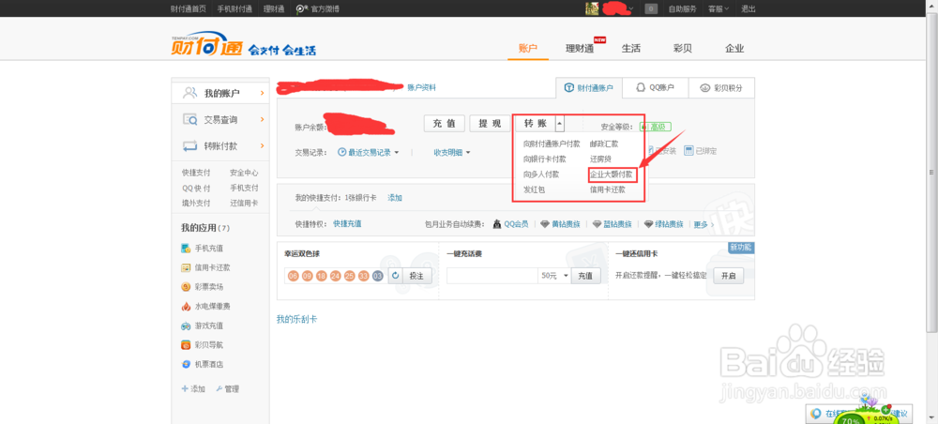Expand 更多 auto-renew services
The width and height of the screenshot is (938, 424).
703,225
